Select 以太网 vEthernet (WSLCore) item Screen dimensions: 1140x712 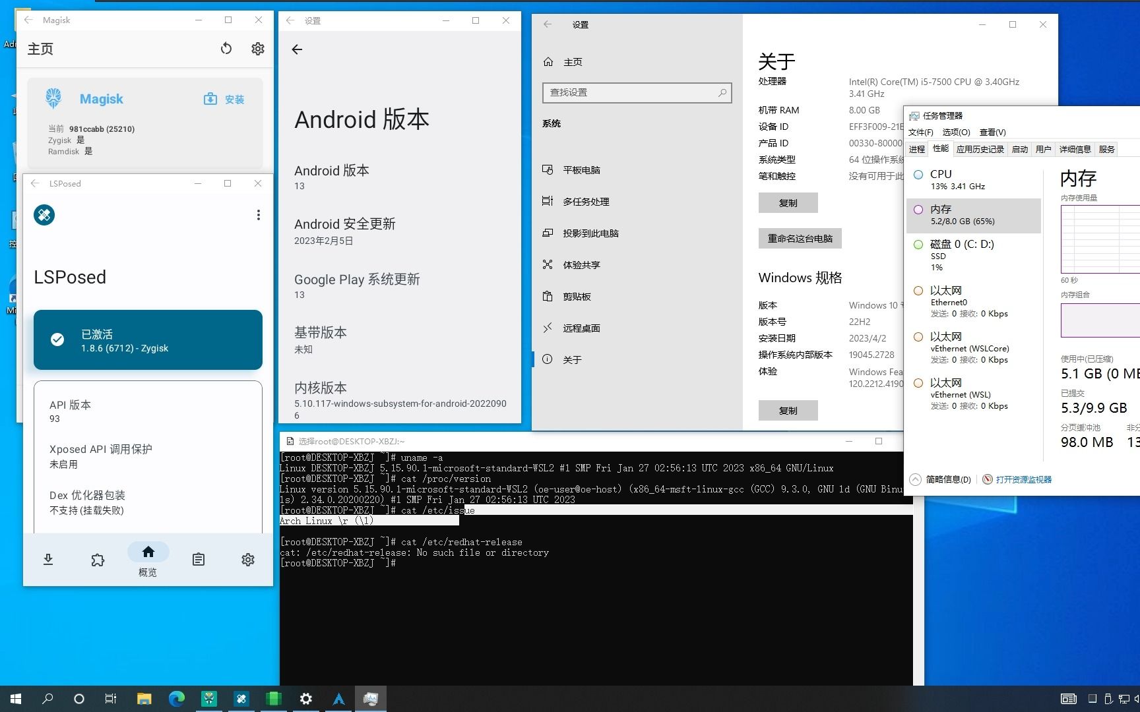(974, 348)
